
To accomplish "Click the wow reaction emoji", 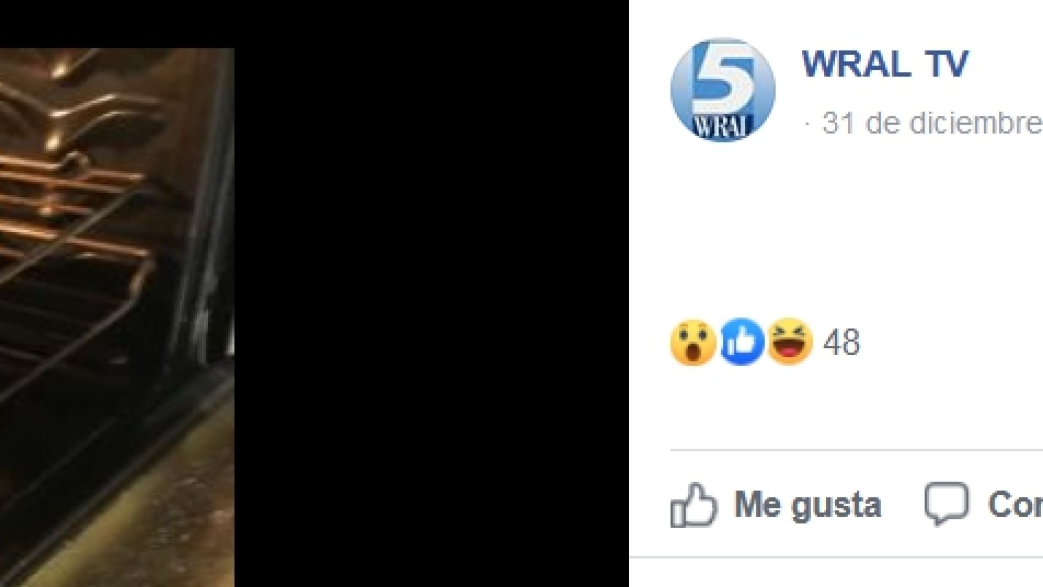I will (693, 342).
